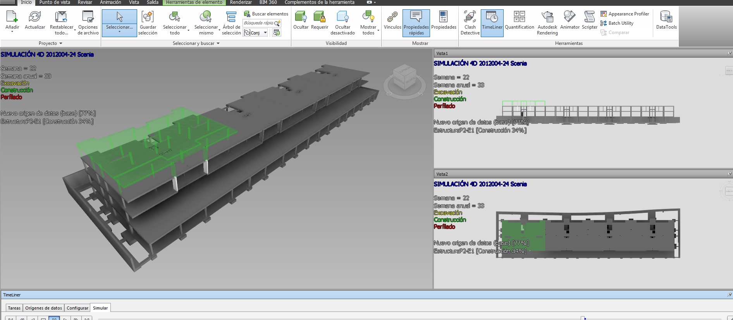This screenshot has height=320, width=733.
Task: Click the Seleccionar mismo icon
Action: point(206,17)
